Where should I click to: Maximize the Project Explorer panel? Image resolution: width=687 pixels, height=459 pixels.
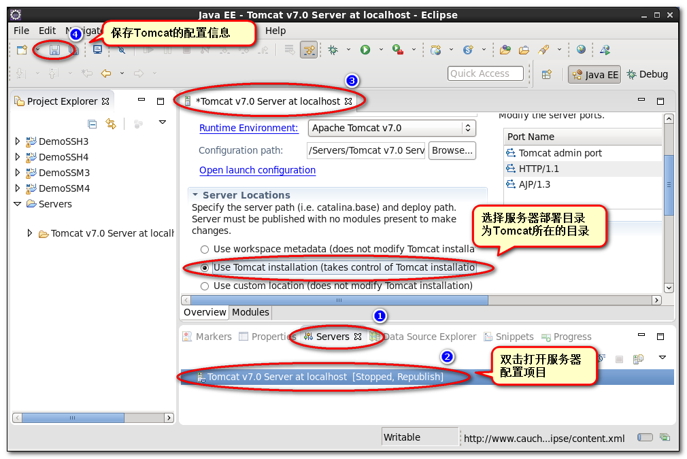tap(161, 101)
